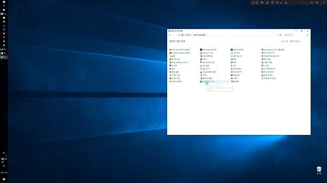
Task: Open 전원 옵션 item
Action: click(235, 75)
